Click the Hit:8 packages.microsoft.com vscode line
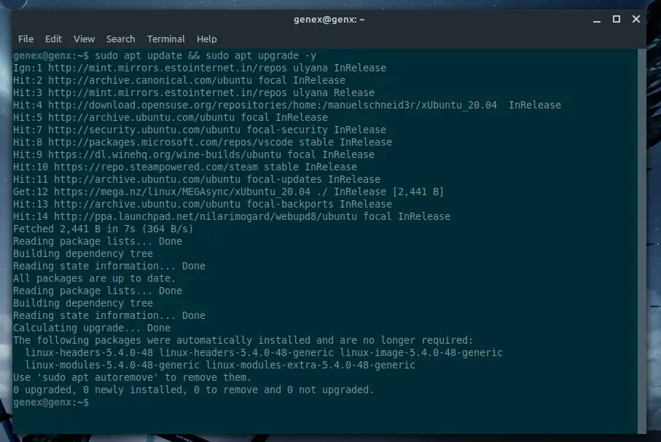Image resolution: width=661 pixels, height=442 pixels. [203, 143]
